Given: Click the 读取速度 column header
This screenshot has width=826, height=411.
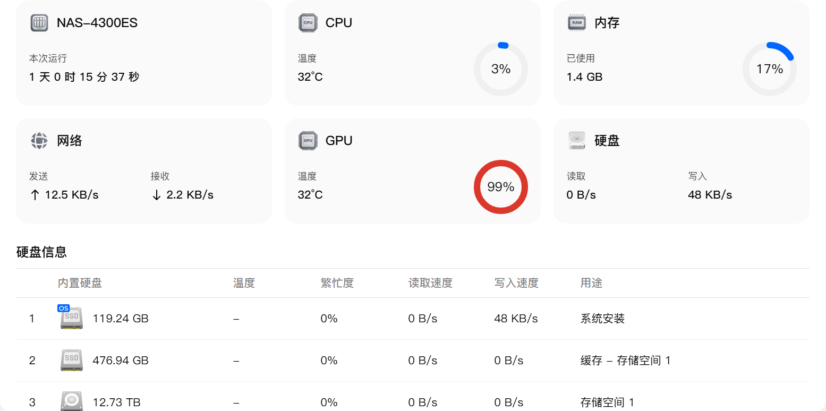Looking at the screenshot, I should (430, 283).
